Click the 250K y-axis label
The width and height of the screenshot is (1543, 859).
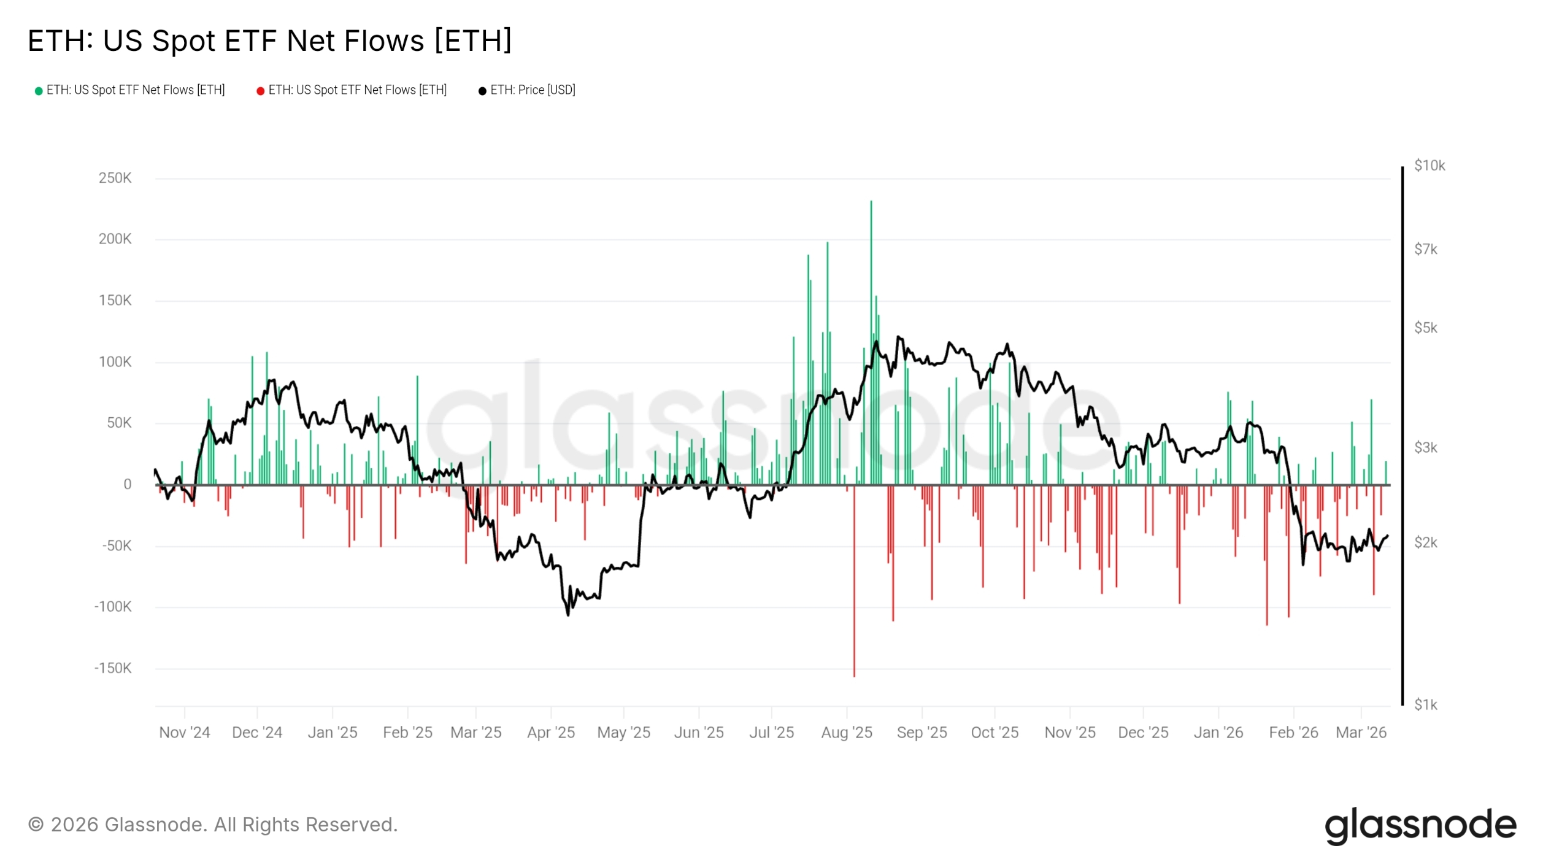point(115,179)
